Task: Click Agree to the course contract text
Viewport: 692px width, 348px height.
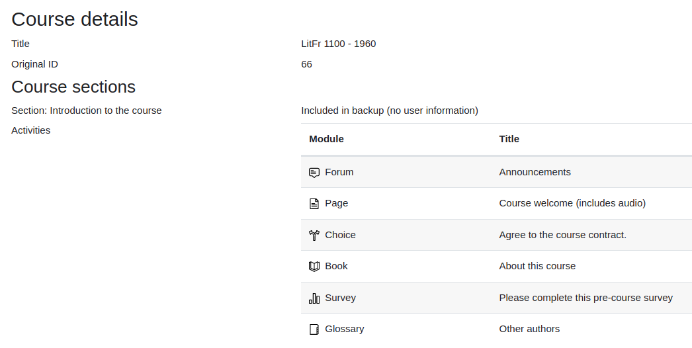Action: [x=563, y=235]
